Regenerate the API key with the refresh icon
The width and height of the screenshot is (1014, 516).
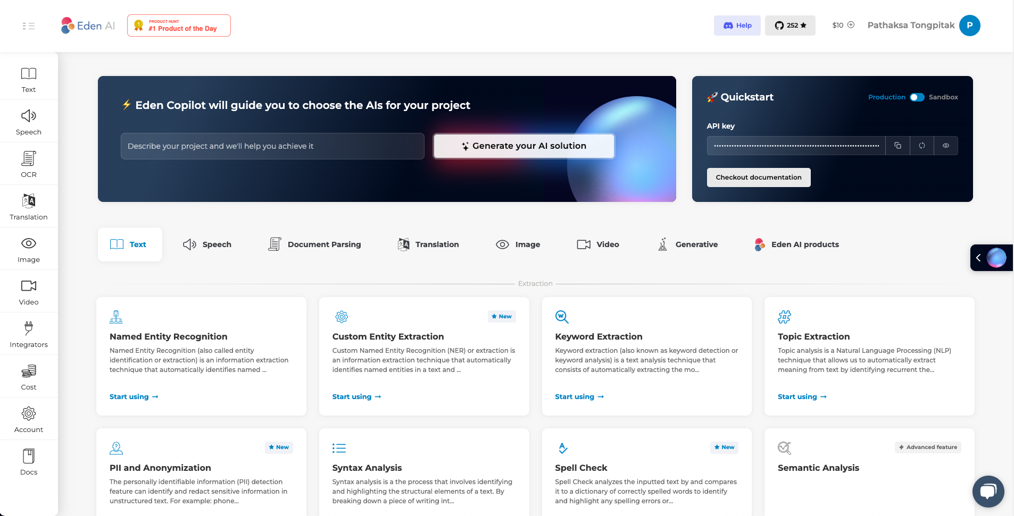pyautogui.click(x=922, y=145)
